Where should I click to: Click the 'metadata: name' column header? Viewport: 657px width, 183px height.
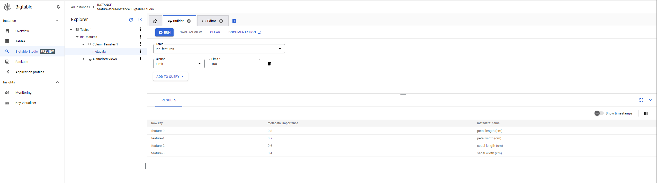(488, 123)
